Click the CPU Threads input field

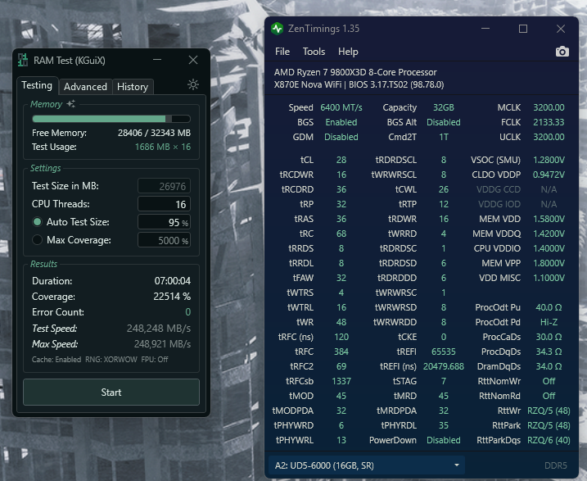click(x=164, y=204)
